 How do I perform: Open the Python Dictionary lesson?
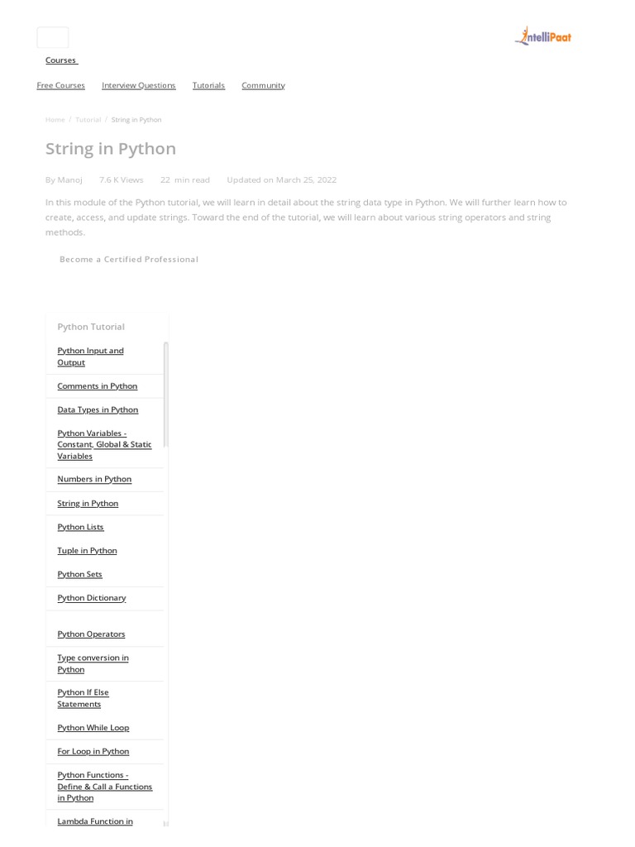[91, 598]
